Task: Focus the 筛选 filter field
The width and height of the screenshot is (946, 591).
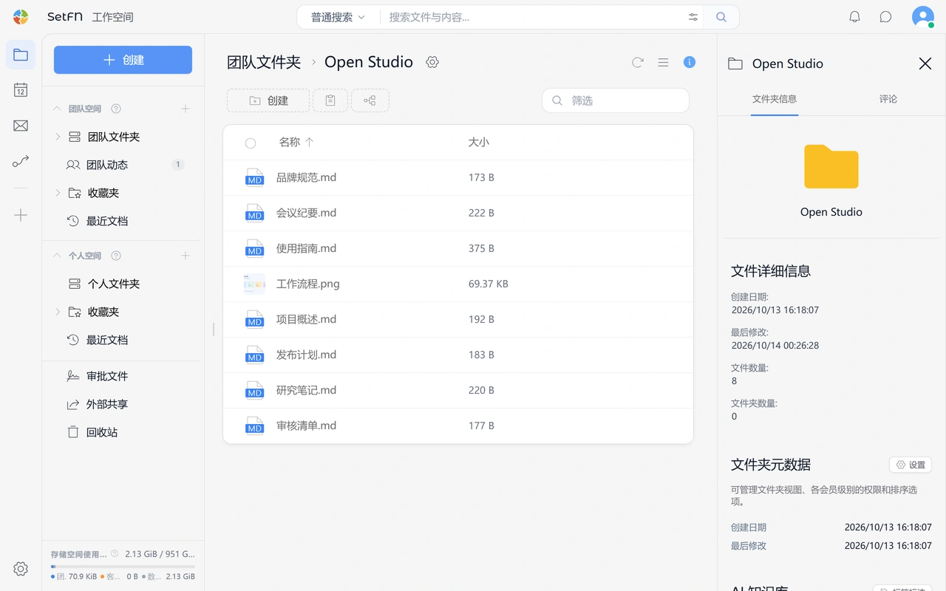Action: click(616, 100)
